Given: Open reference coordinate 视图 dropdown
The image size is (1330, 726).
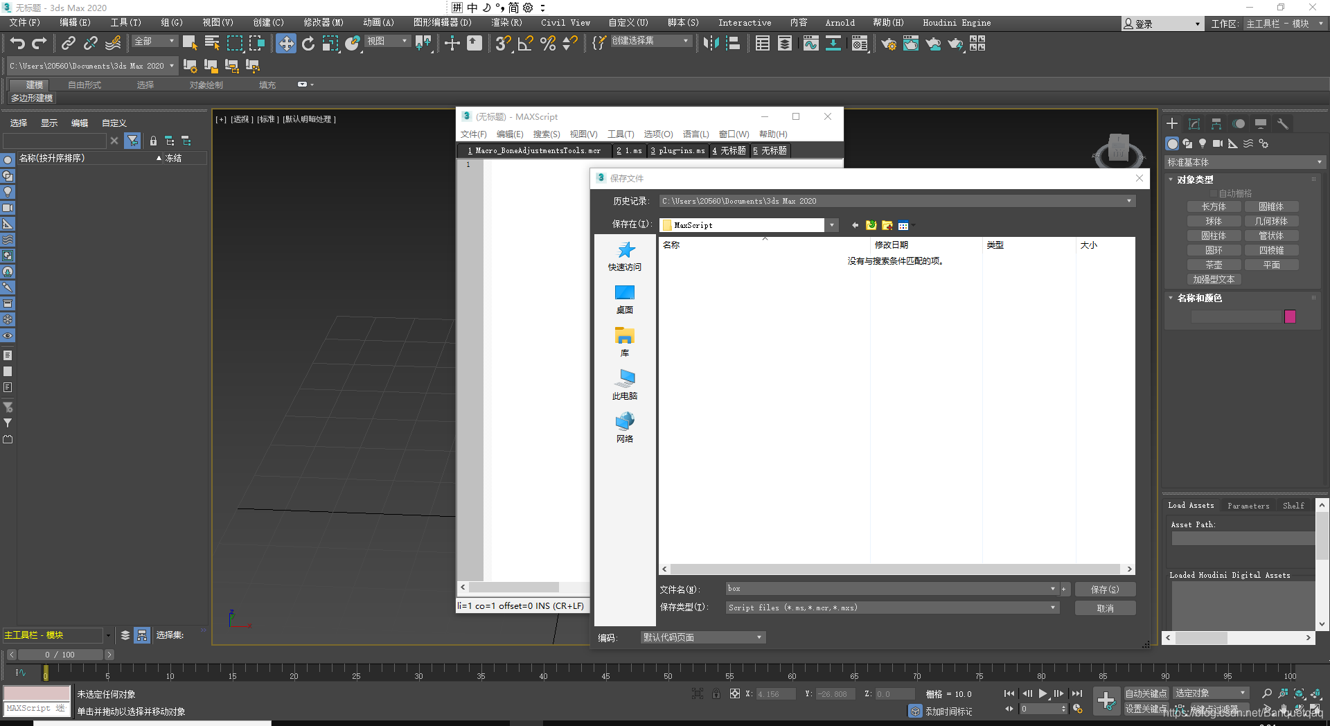Looking at the screenshot, I should pos(388,42).
